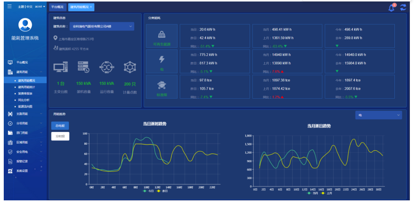Click the 主变台数 computer icon
The height and width of the screenshot is (203, 414).
(x=60, y=67)
